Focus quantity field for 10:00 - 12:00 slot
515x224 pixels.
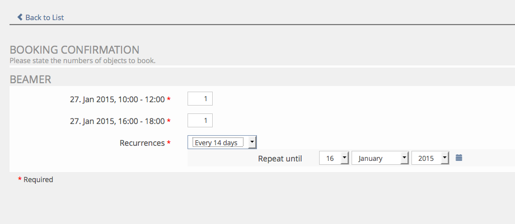point(200,99)
